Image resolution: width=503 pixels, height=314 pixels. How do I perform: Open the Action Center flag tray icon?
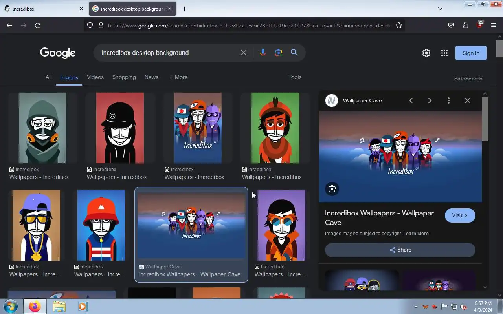[x=444, y=307]
